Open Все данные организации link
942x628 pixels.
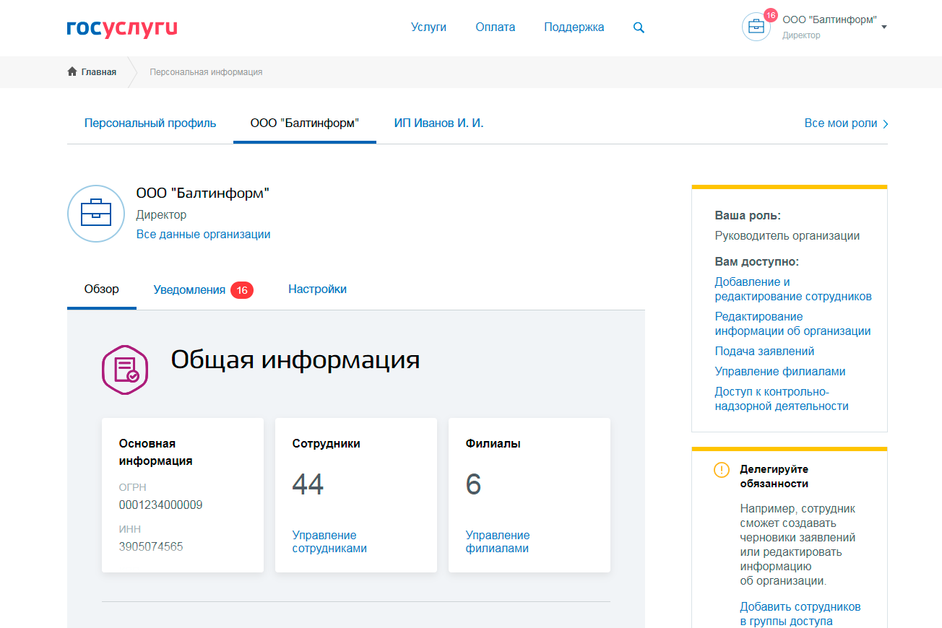(203, 235)
